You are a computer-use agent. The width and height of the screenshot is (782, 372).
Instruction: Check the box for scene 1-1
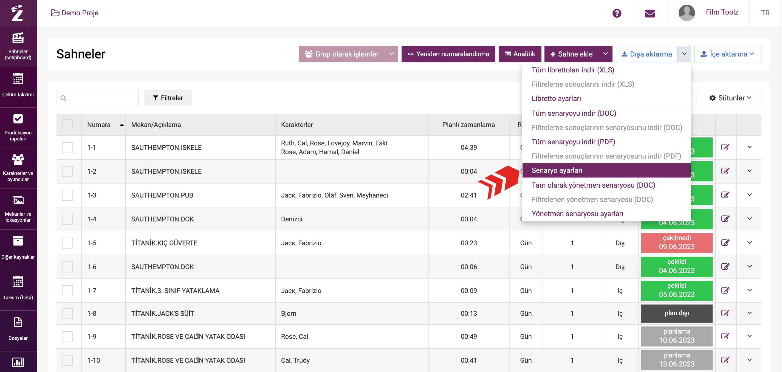pos(67,148)
